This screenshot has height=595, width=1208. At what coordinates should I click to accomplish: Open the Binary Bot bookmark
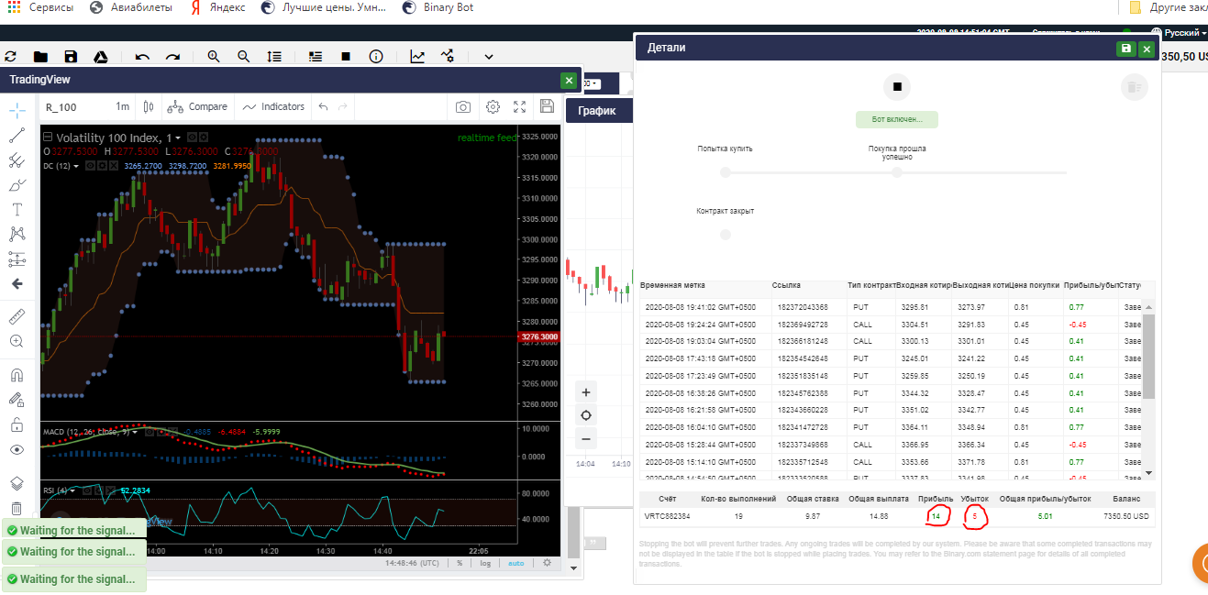tap(438, 7)
